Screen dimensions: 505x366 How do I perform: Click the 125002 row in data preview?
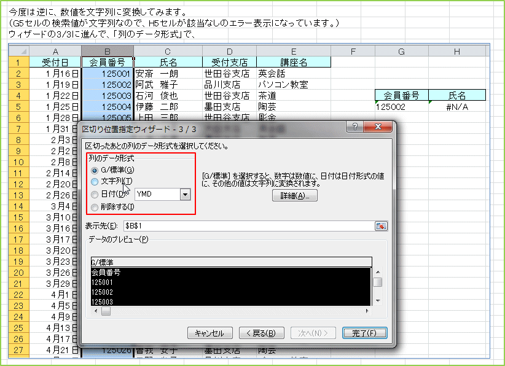231,292
